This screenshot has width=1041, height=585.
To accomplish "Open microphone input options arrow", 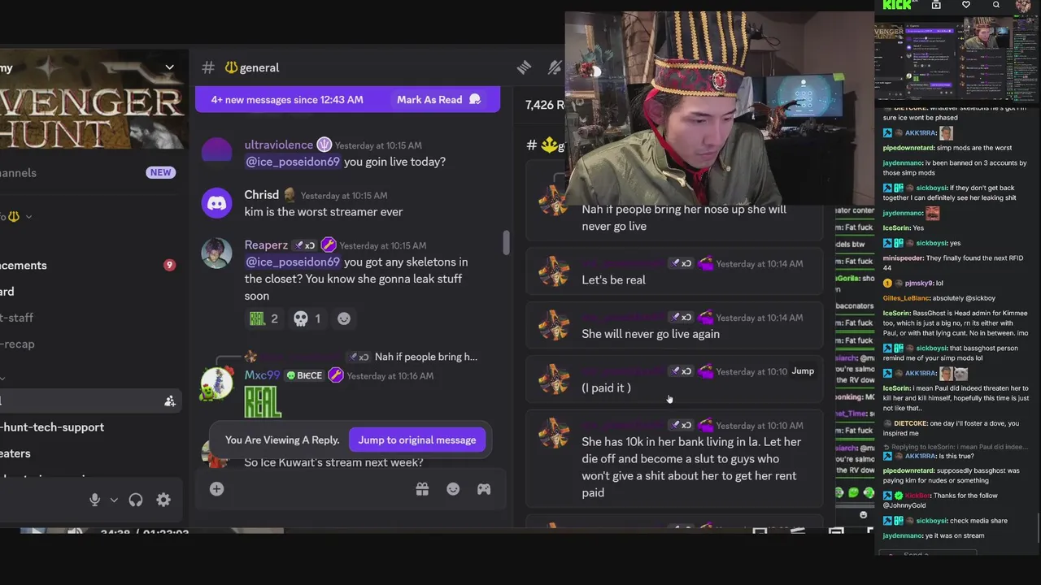I will (114, 500).
